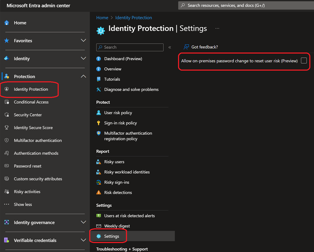Click the Weekly digest envelope icon
The height and width of the screenshot is (252, 314).
tap(99, 226)
